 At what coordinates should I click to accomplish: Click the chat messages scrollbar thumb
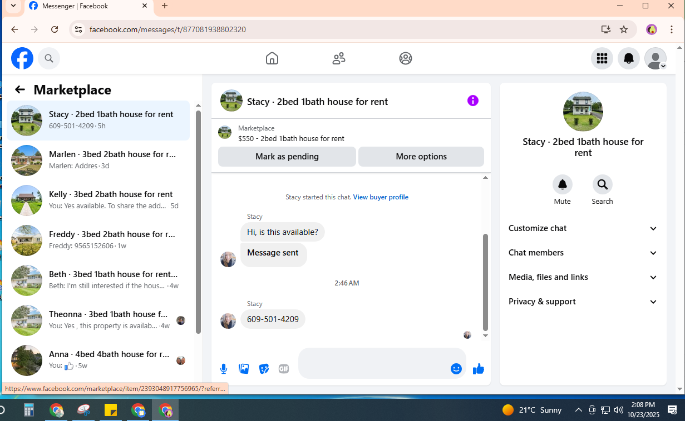click(485, 282)
